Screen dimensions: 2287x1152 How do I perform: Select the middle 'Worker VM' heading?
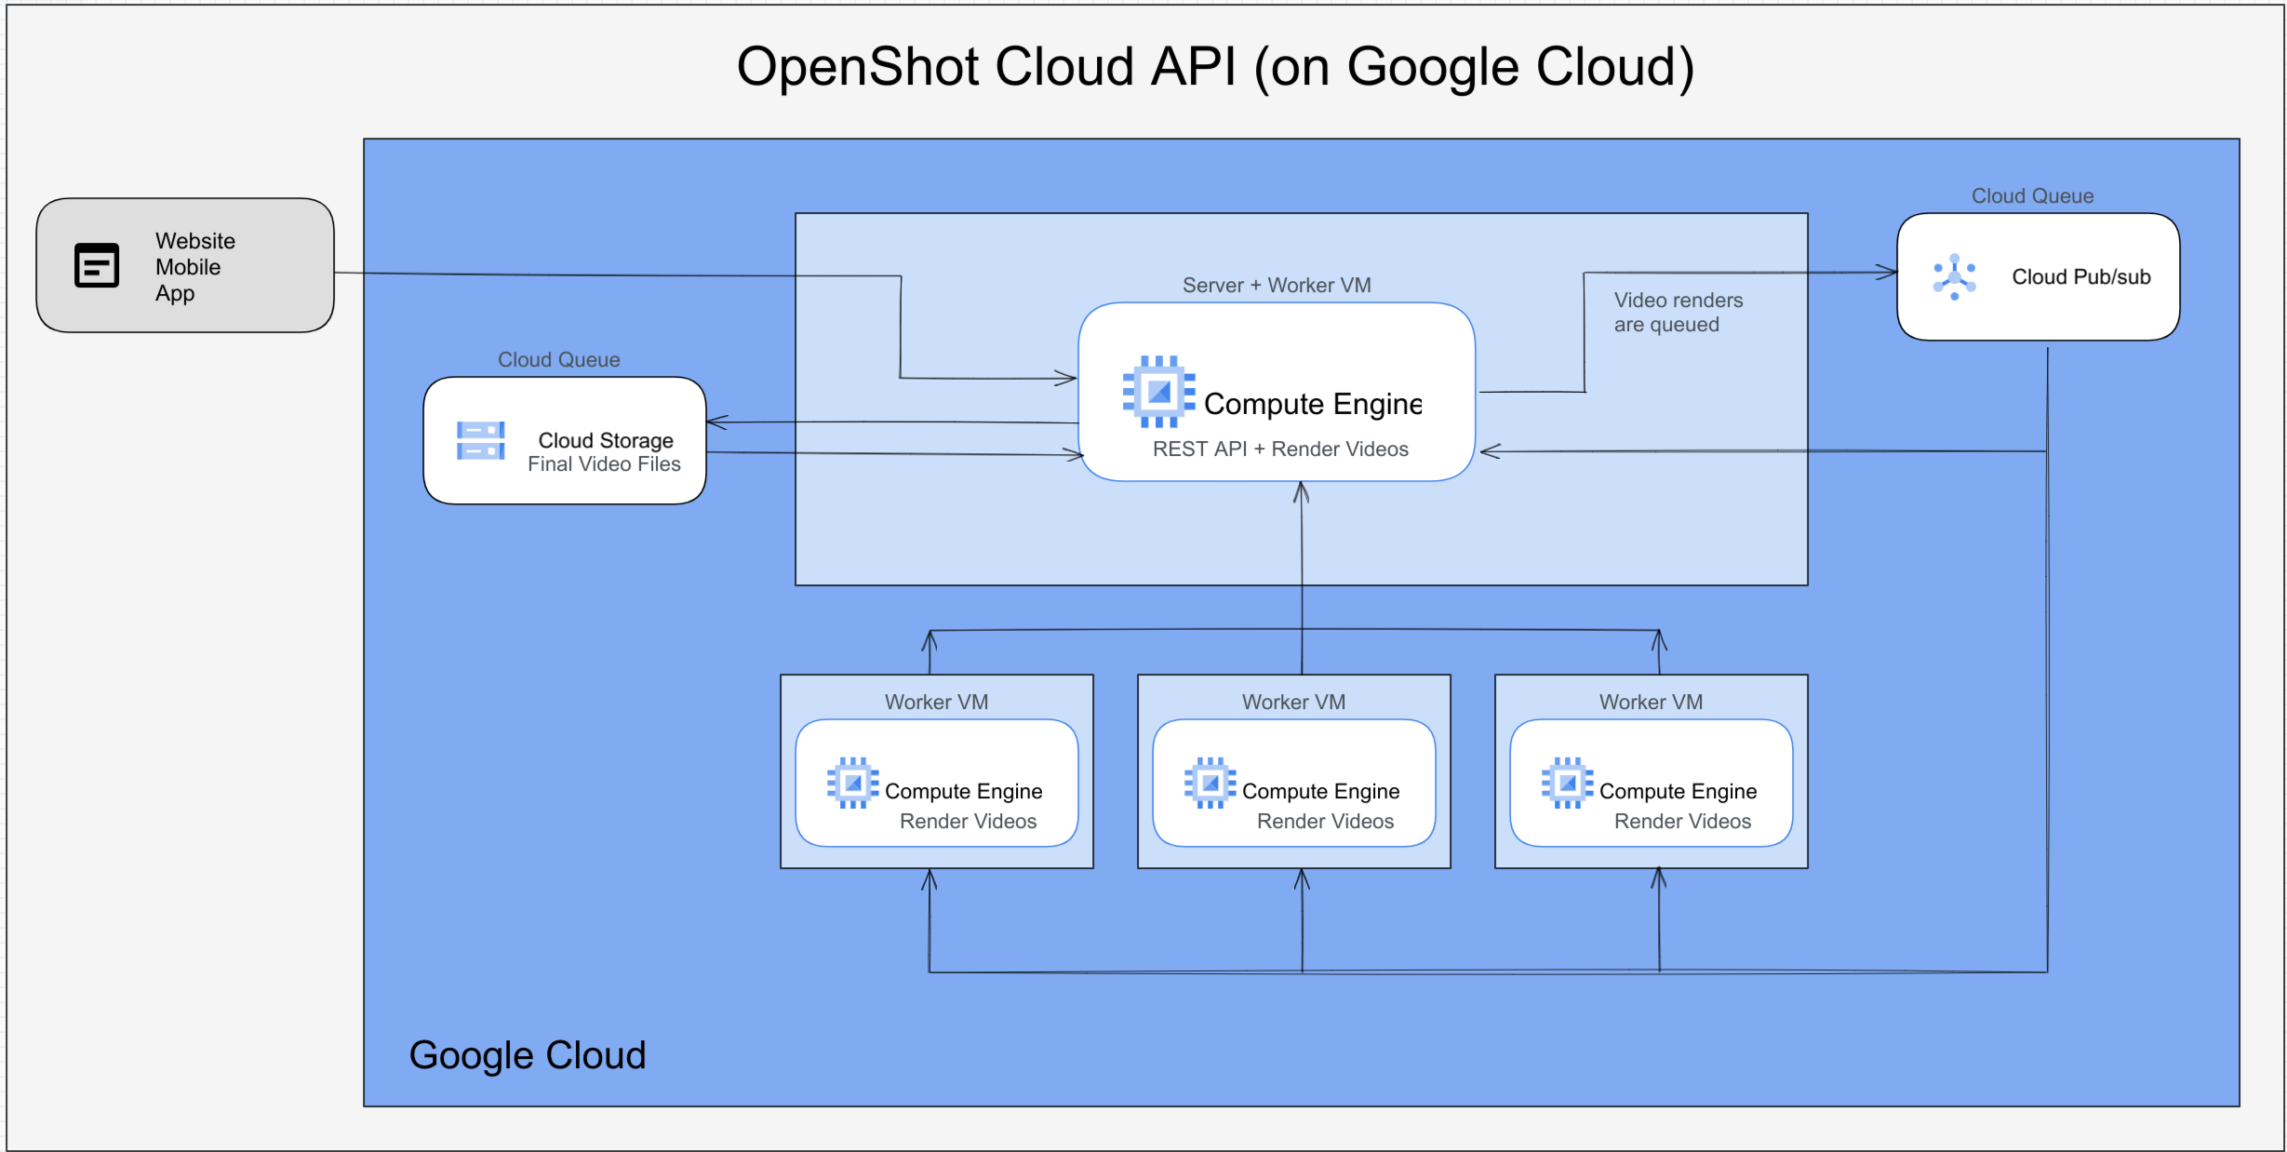tap(1293, 703)
